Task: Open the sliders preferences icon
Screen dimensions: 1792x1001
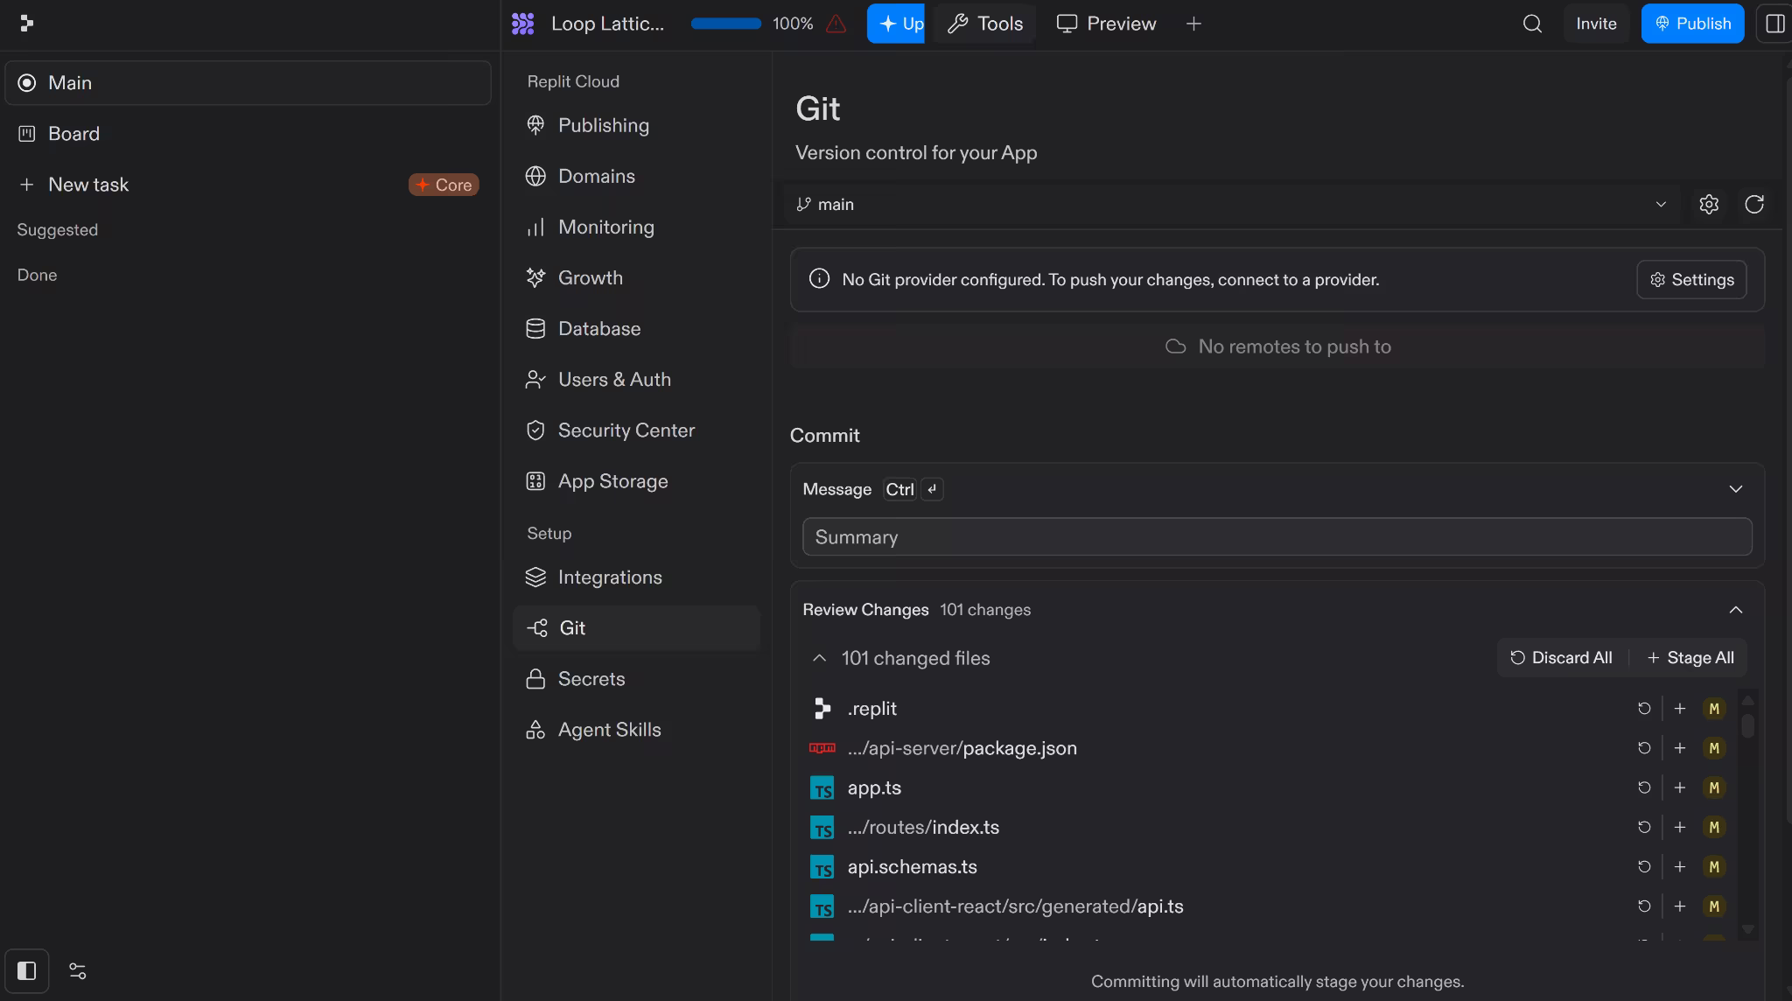Action: tap(78, 970)
